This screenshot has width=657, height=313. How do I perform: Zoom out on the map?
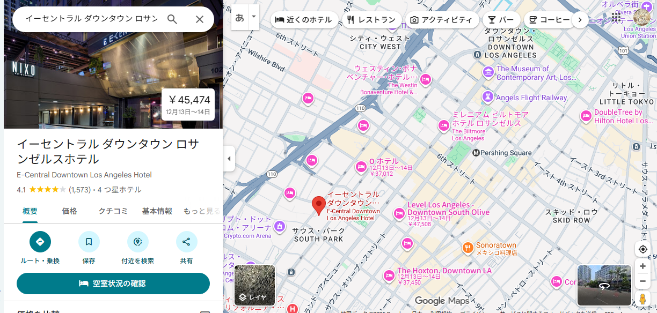[642, 281]
